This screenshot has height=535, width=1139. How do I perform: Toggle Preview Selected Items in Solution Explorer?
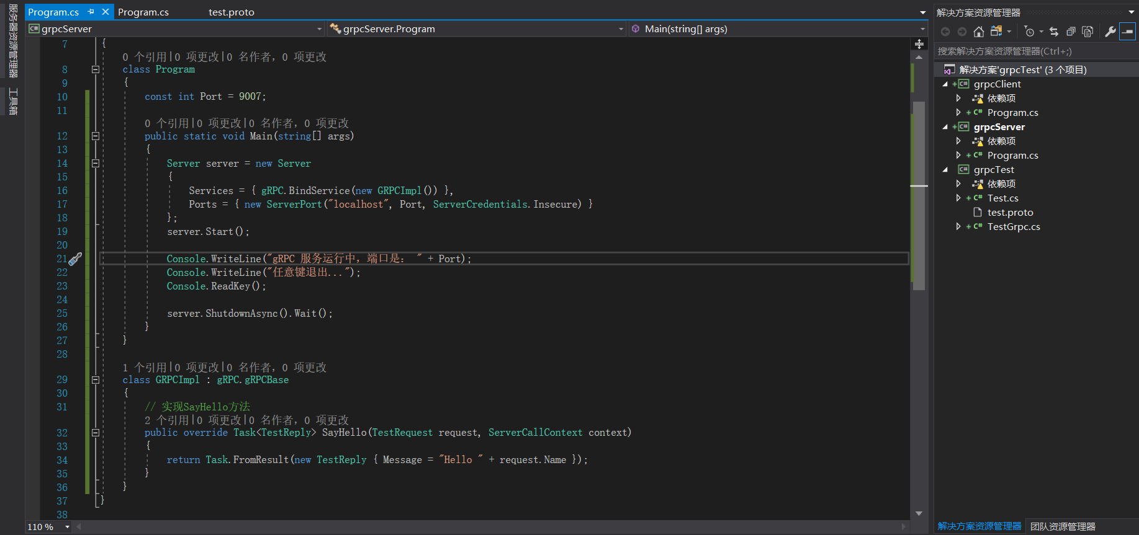point(1128,32)
